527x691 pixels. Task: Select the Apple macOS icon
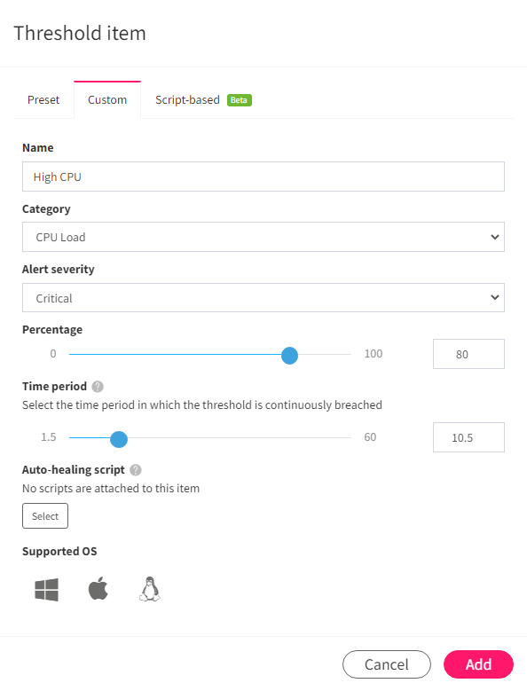pos(98,588)
